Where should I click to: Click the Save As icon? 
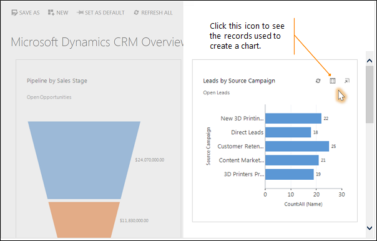coord(14,12)
